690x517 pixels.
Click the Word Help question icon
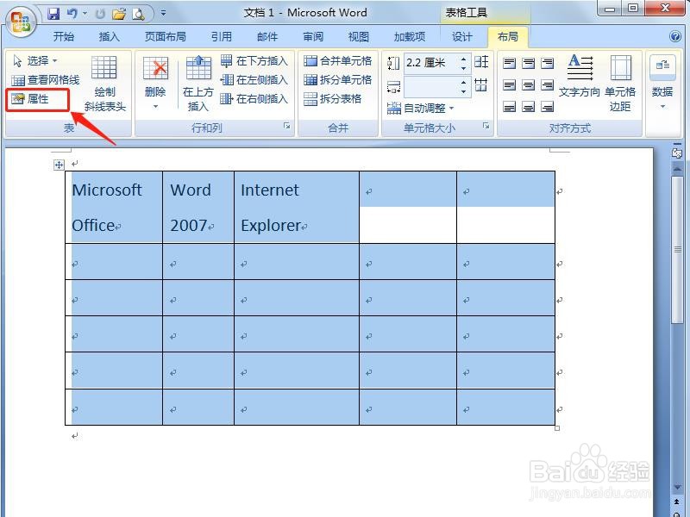point(675,36)
